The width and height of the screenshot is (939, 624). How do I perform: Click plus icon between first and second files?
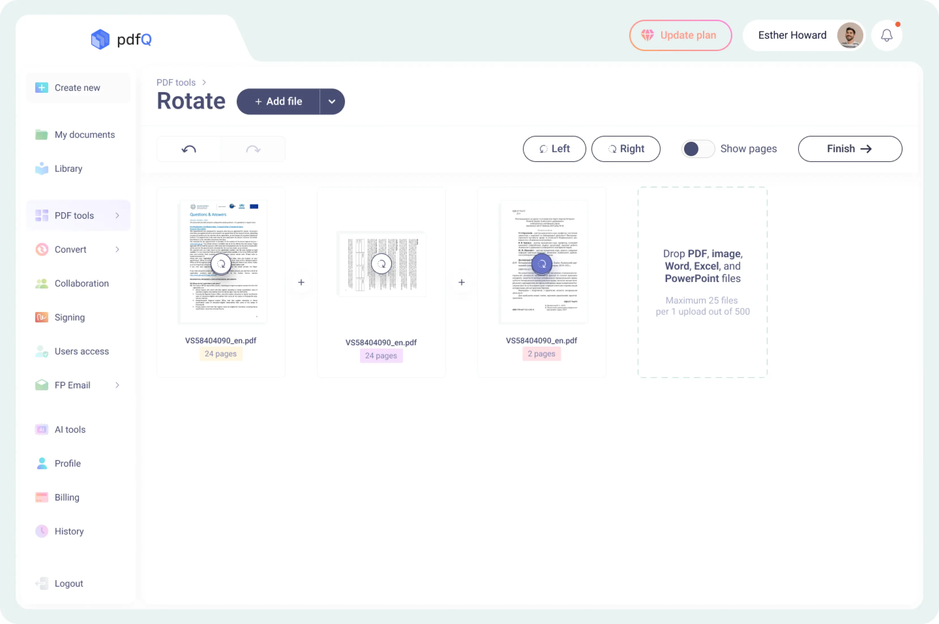click(301, 282)
